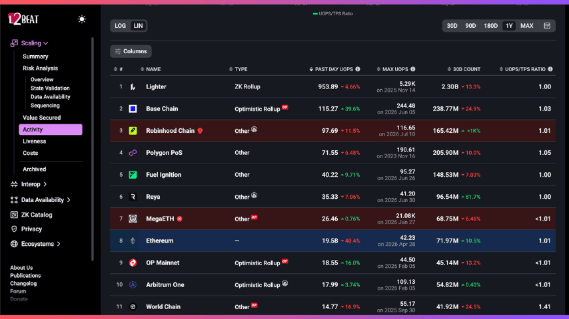Click the OP stack badge in MegaETH row

[255, 217]
